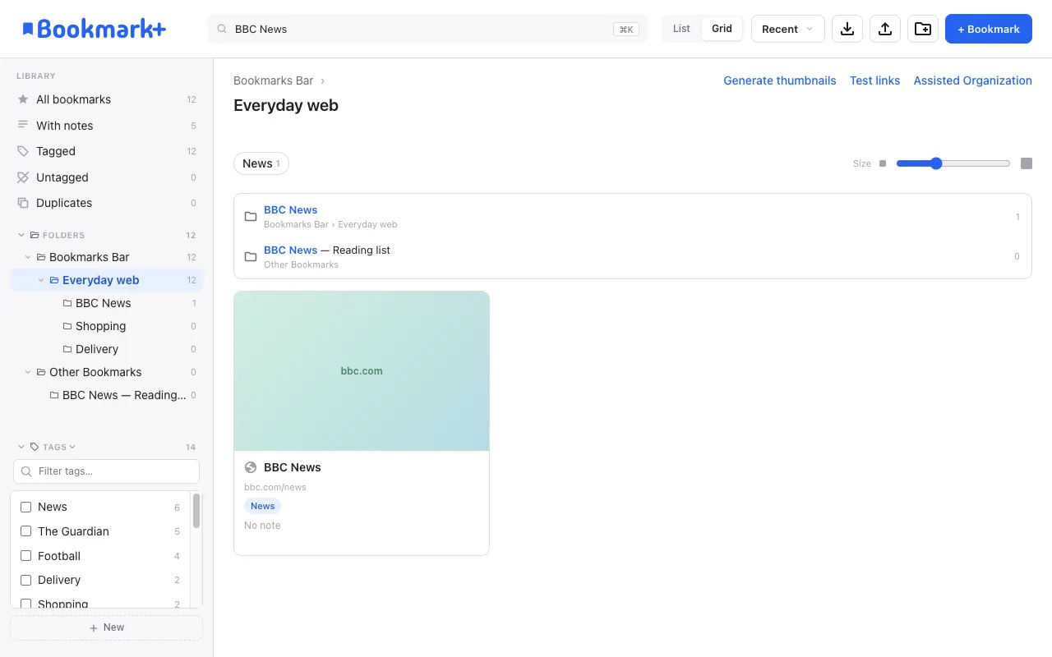1052x657 pixels.
Task: Click the Filter tags input field
Action: point(107,471)
